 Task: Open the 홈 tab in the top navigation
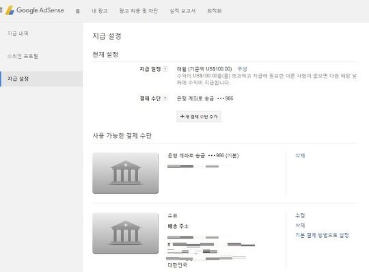pyautogui.click(x=78, y=11)
